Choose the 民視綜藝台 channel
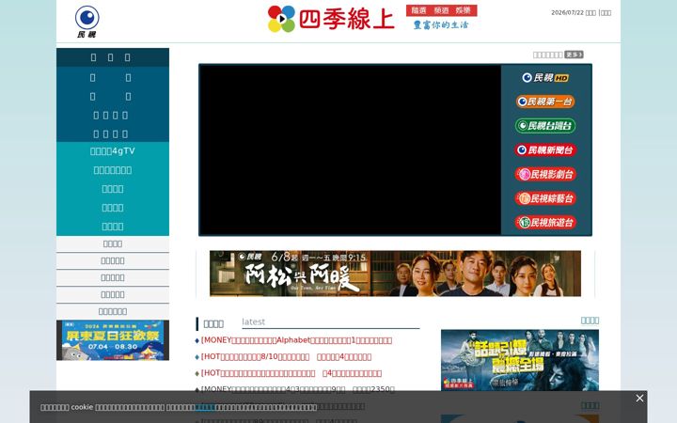 545,198
